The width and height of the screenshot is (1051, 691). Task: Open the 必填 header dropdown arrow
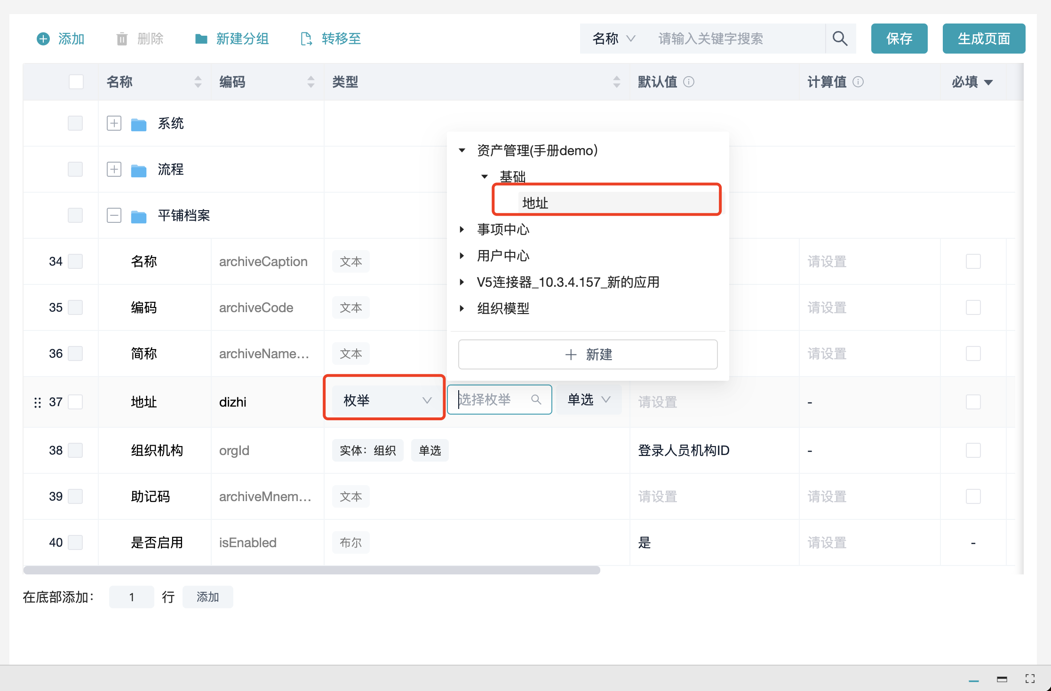[x=988, y=82]
